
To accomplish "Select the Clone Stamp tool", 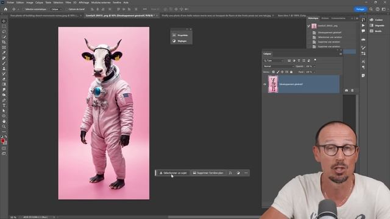I will coord(4,69).
